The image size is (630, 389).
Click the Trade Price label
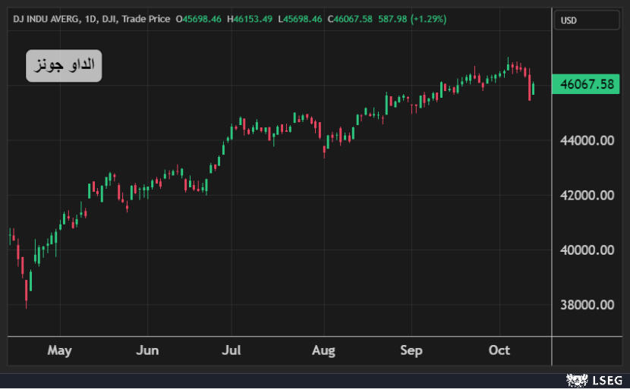(144, 18)
